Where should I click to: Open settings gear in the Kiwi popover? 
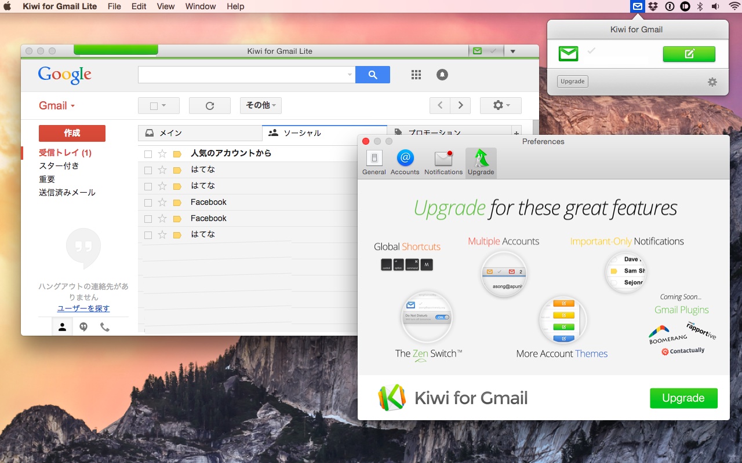click(712, 82)
